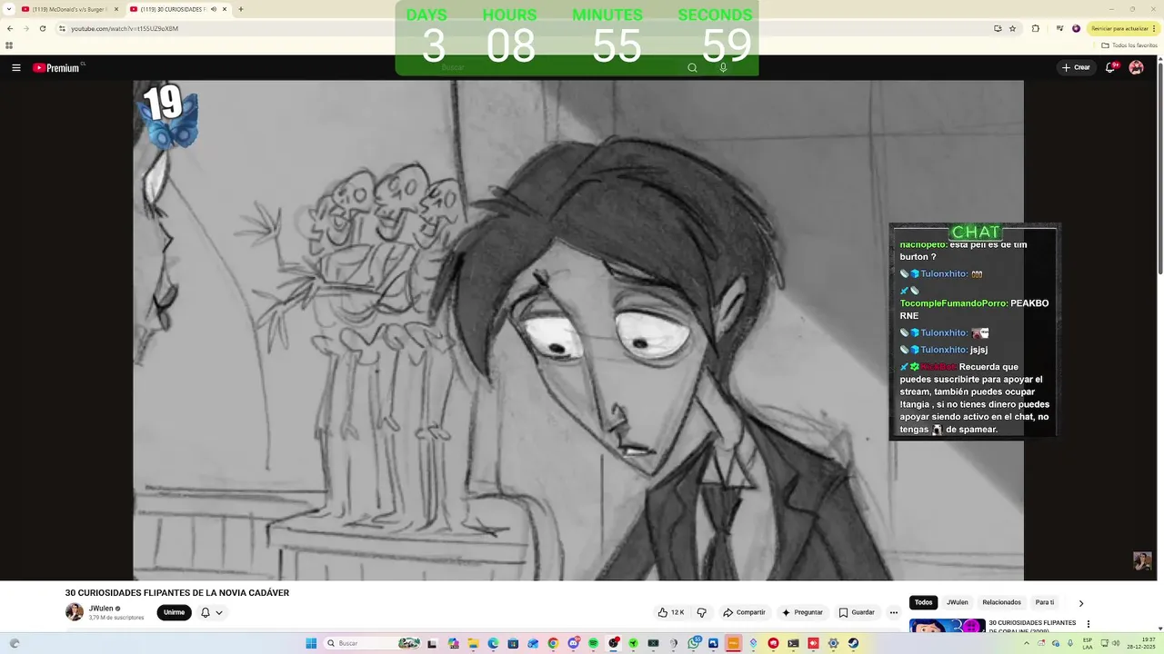Open JWulen channel avatar
This screenshot has width=1164, height=654.
[x=75, y=612]
